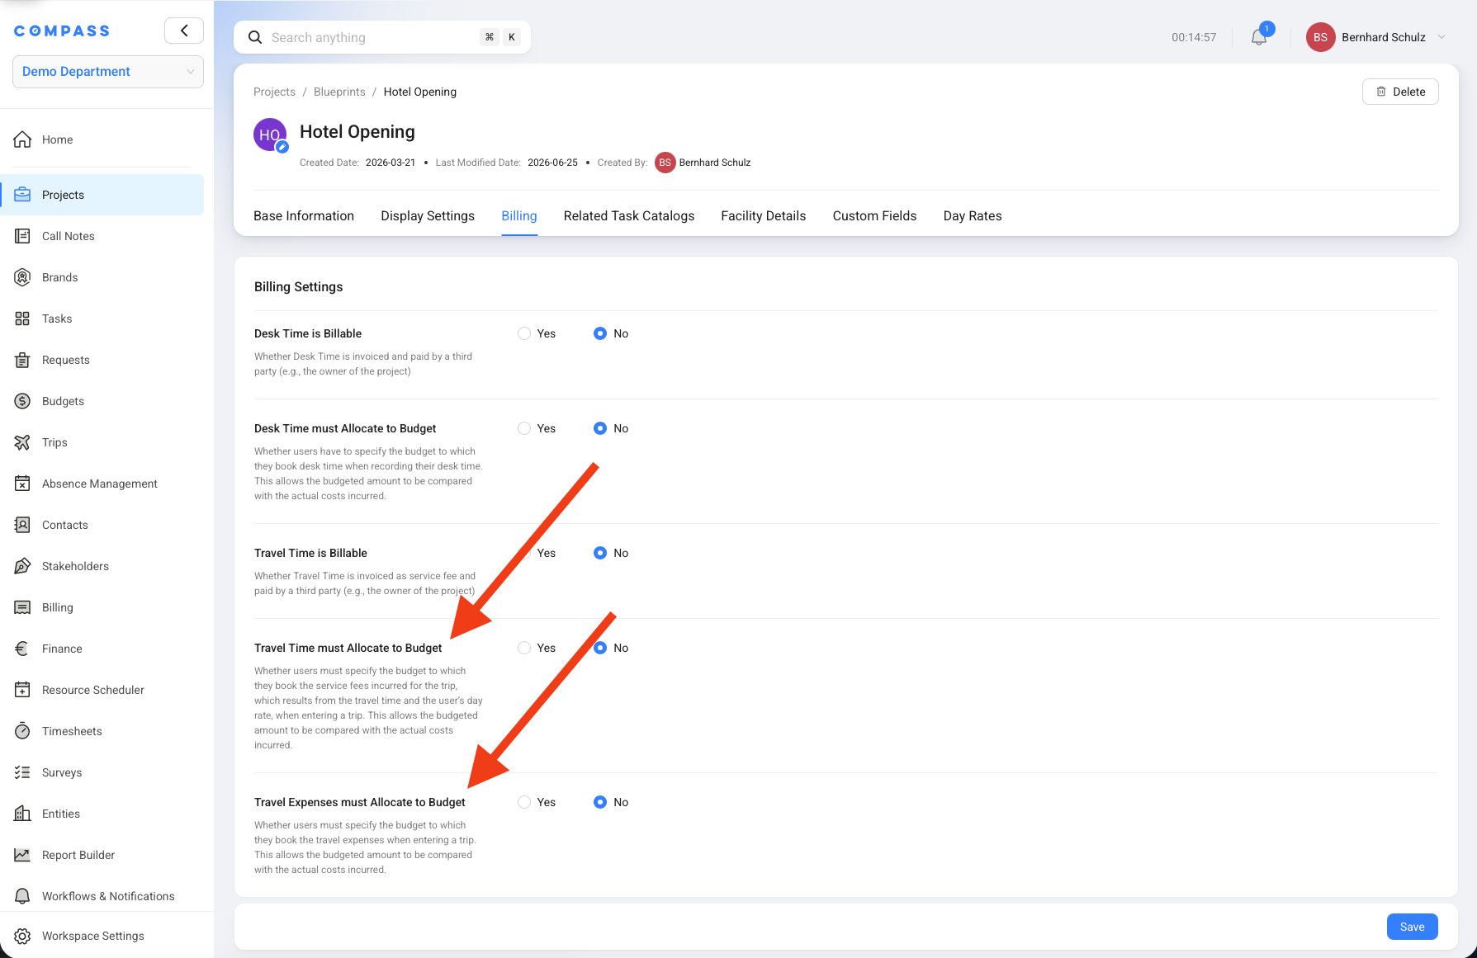This screenshot has width=1477, height=958.
Task: Click the Trips airplane icon
Action: [x=22, y=442]
